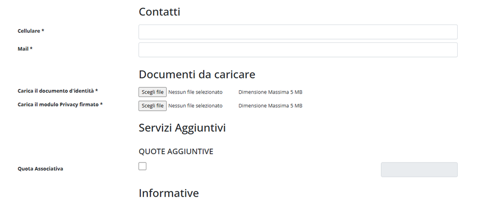Click the greyed-out Quota Associativa amount field

click(419, 169)
